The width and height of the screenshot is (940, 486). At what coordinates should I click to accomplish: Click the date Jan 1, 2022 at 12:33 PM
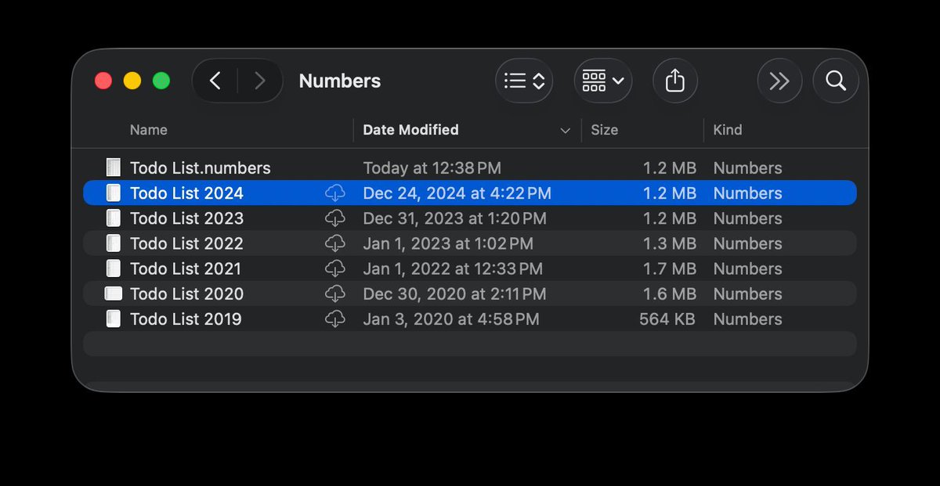(453, 268)
